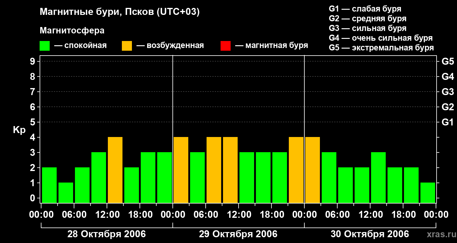
Task: Click the '12:00' time label under 30 October
Action: point(370,214)
